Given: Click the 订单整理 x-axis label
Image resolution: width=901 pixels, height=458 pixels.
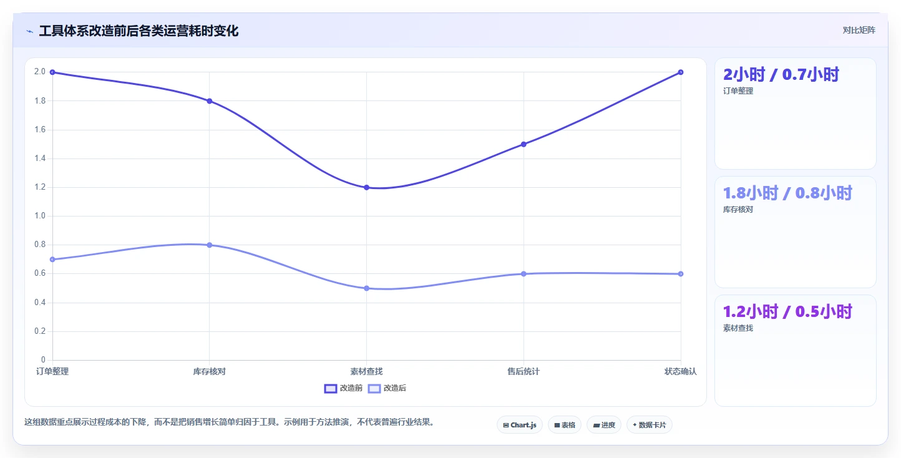Looking at the screenshot, I should pyautogui.click(x=52, y=371).
